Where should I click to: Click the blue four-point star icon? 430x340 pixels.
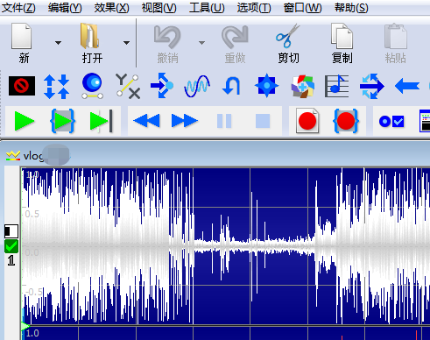coord(266,86)
